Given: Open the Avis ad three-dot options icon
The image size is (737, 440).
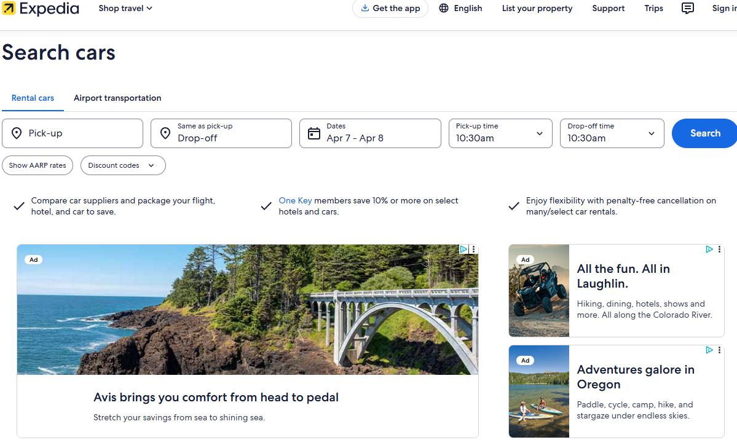Looking at the screenshot, I should tap(473, 249).
